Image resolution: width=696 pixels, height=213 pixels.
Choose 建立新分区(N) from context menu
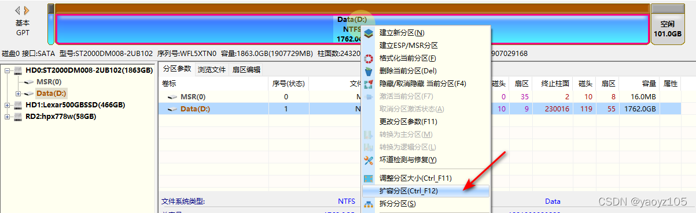pyautogui.click(x=425, y=33)
